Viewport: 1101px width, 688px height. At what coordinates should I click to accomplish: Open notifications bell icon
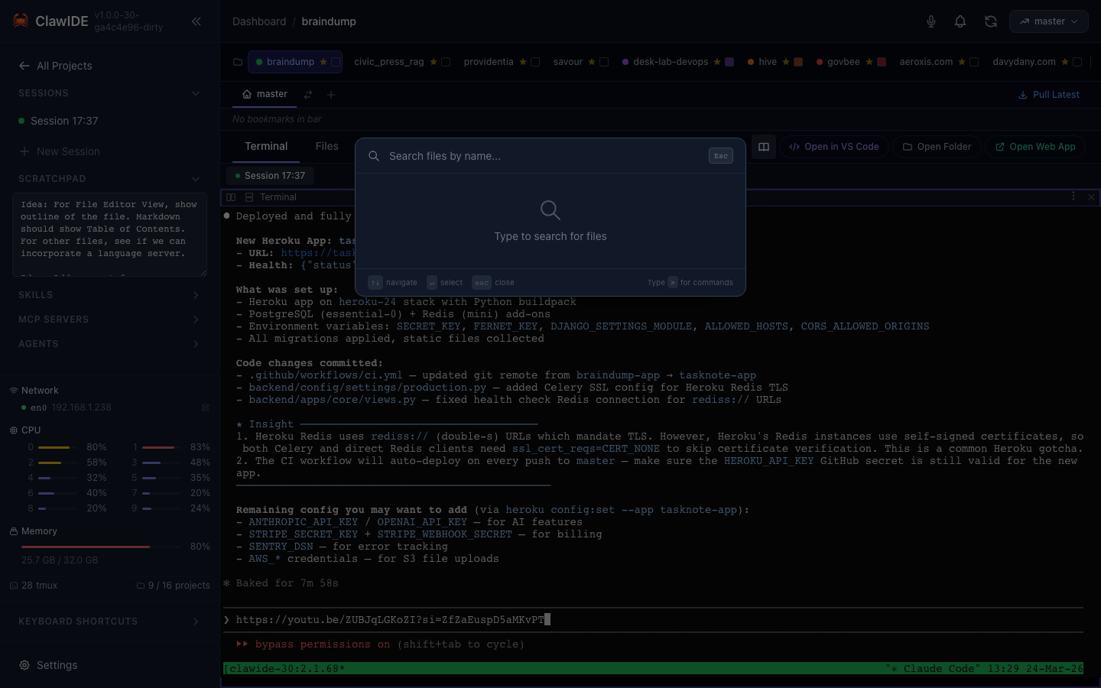pyautogui.click(x=960, y=21)
